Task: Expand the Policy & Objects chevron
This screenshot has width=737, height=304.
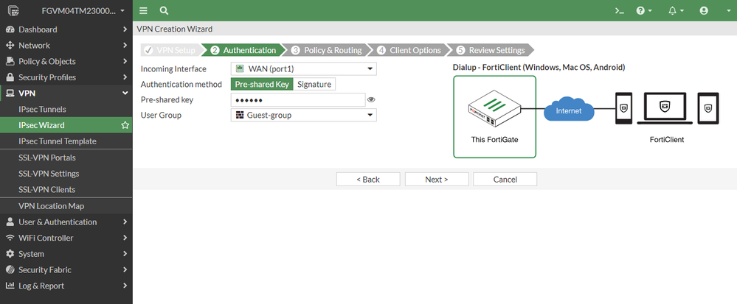Action: (125, 61)
